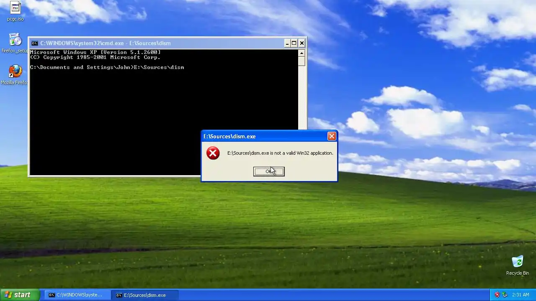
Task: Close the cmd.exe window
Action: [x=301, y=43]
